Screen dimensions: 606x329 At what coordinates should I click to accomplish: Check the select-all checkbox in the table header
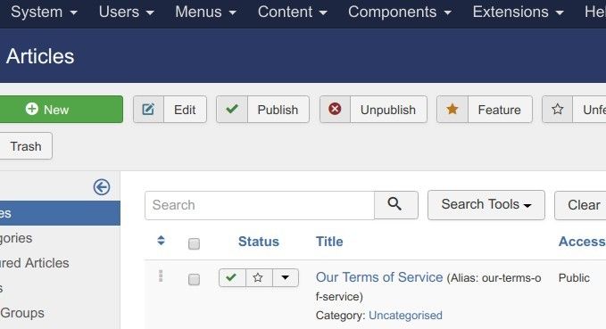[x=194, y=243]
